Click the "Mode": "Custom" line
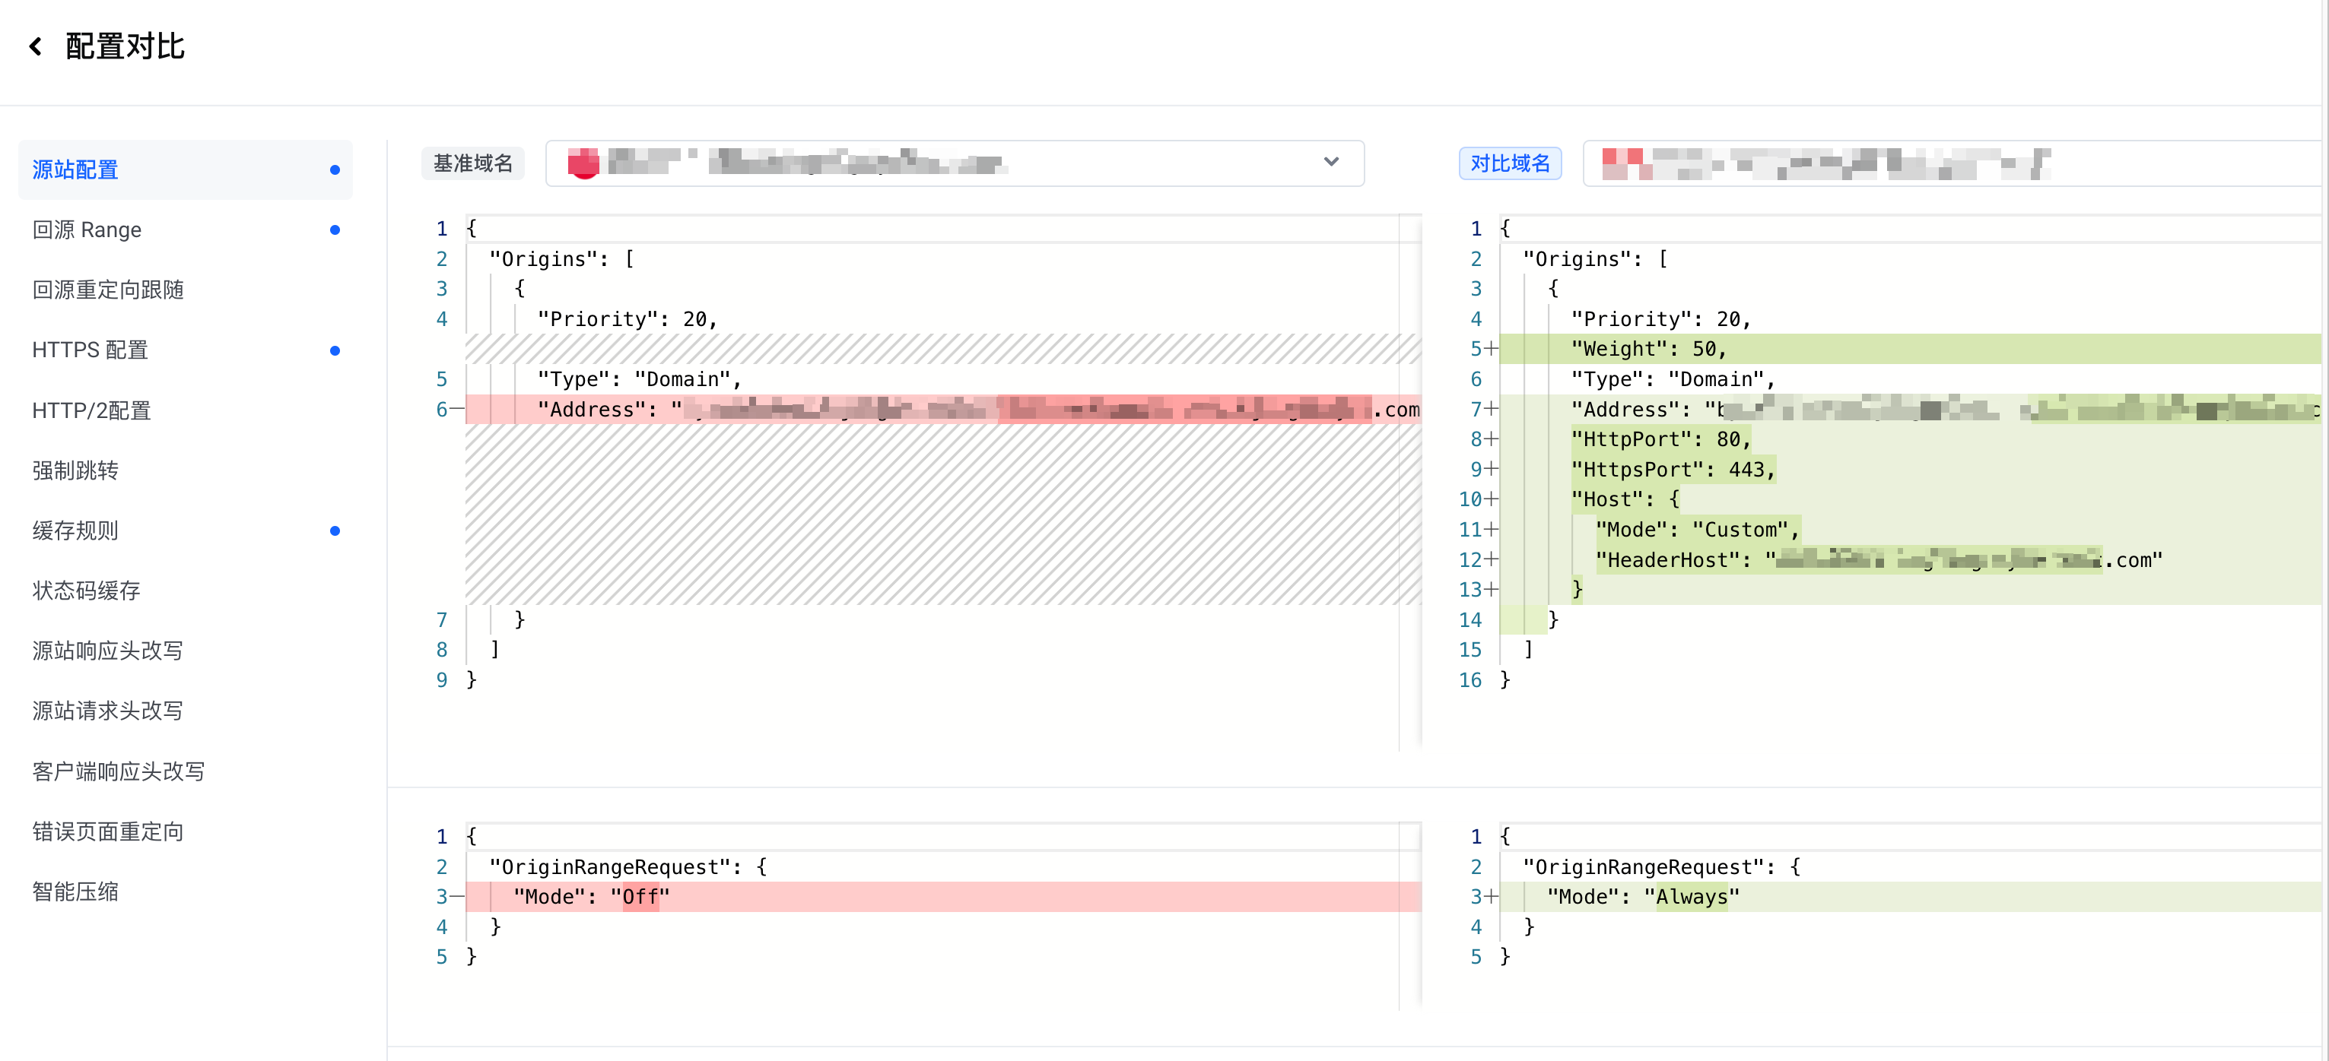2329x1061 pixels. tap(1909, 530)
